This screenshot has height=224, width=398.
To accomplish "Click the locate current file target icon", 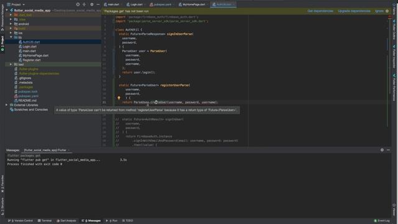I will pyautogui.click(x=78, y=4).
